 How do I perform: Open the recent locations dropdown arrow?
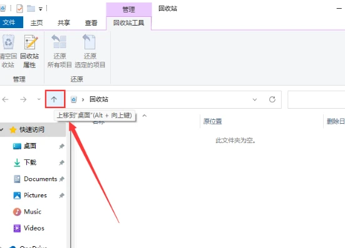(x=39, y=99)
